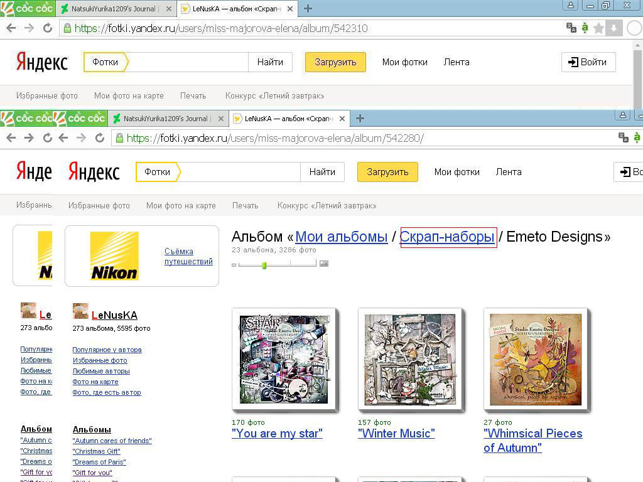
Task: Click the Coc Coc logo in back window
Action: click(28, 8)
